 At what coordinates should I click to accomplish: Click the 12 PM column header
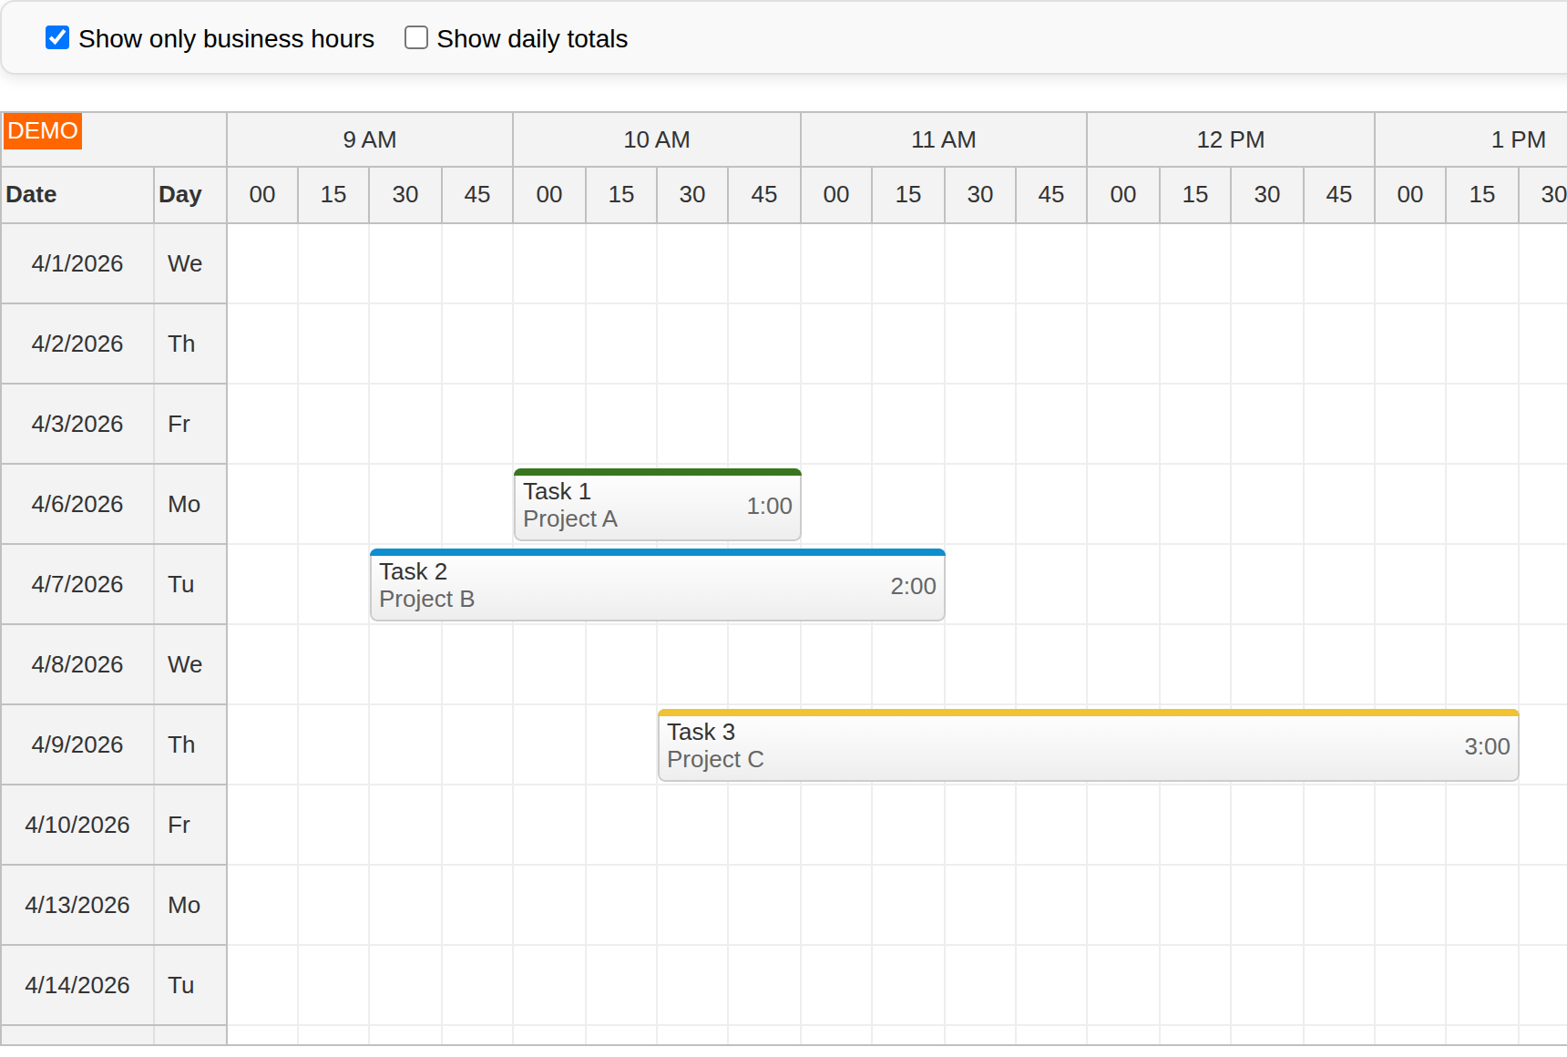pyautogui.click(x=1231, y=139)
